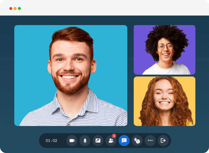This screenshot has width=209, height=153.
Task: Minimize the window with the yellow dot
Action: [15, 9]
